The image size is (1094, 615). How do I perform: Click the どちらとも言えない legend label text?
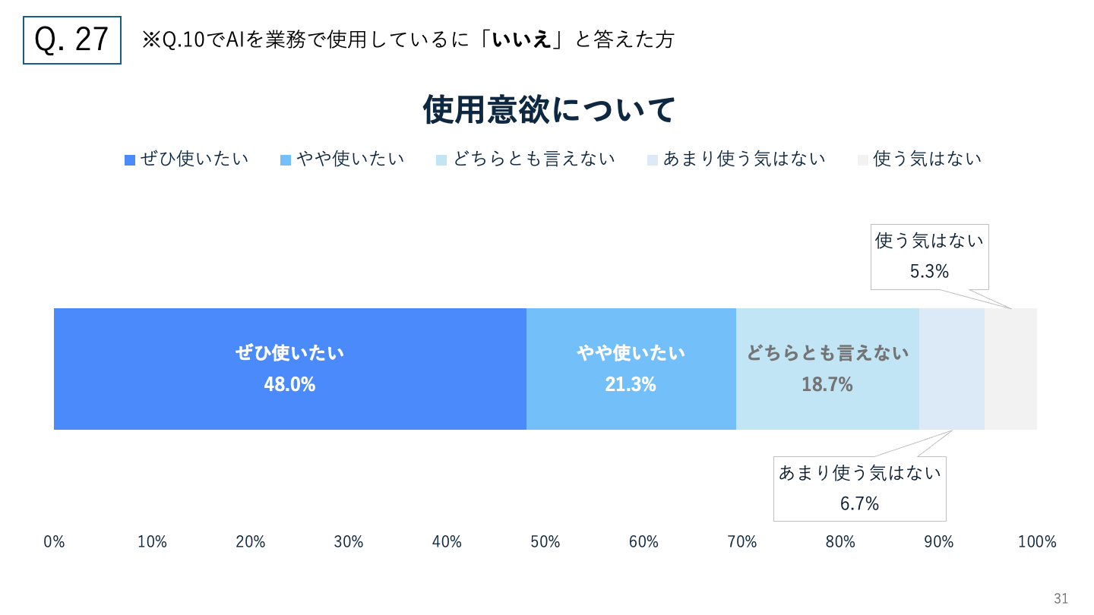534,159
